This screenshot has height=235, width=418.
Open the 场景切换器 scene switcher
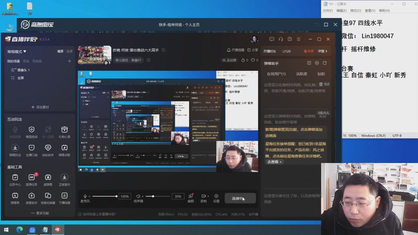point(48,198)
